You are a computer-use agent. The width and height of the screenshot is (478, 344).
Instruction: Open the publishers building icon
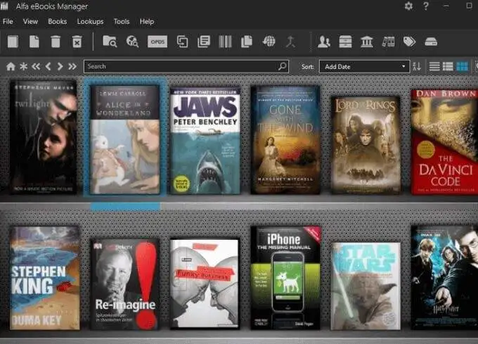tap(367, 42)
